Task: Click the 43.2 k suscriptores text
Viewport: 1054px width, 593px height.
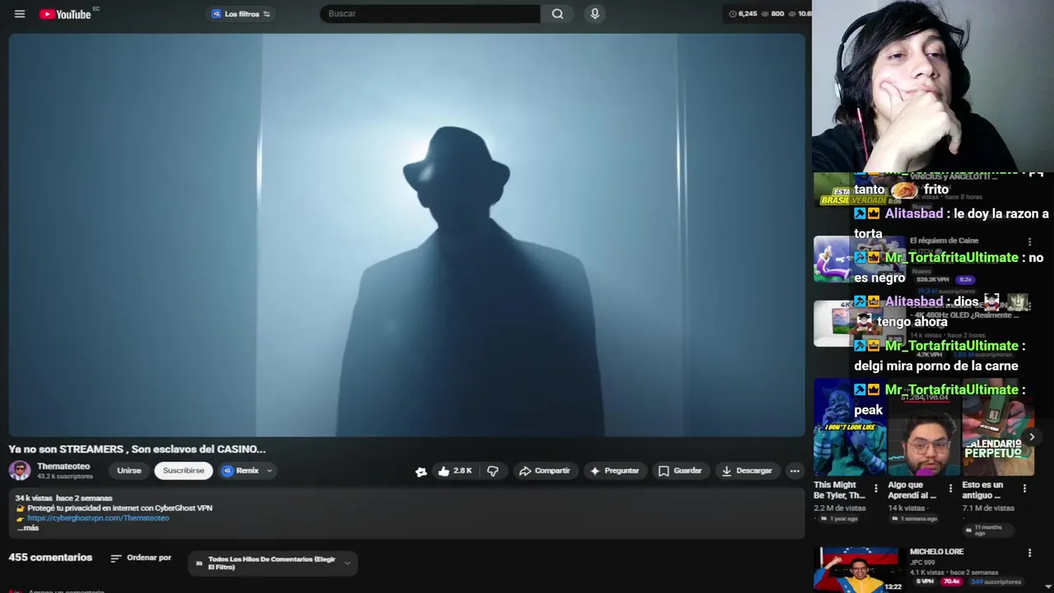Action: [x=65, y=477]
